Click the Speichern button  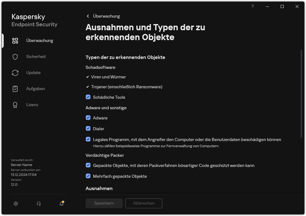104,203
